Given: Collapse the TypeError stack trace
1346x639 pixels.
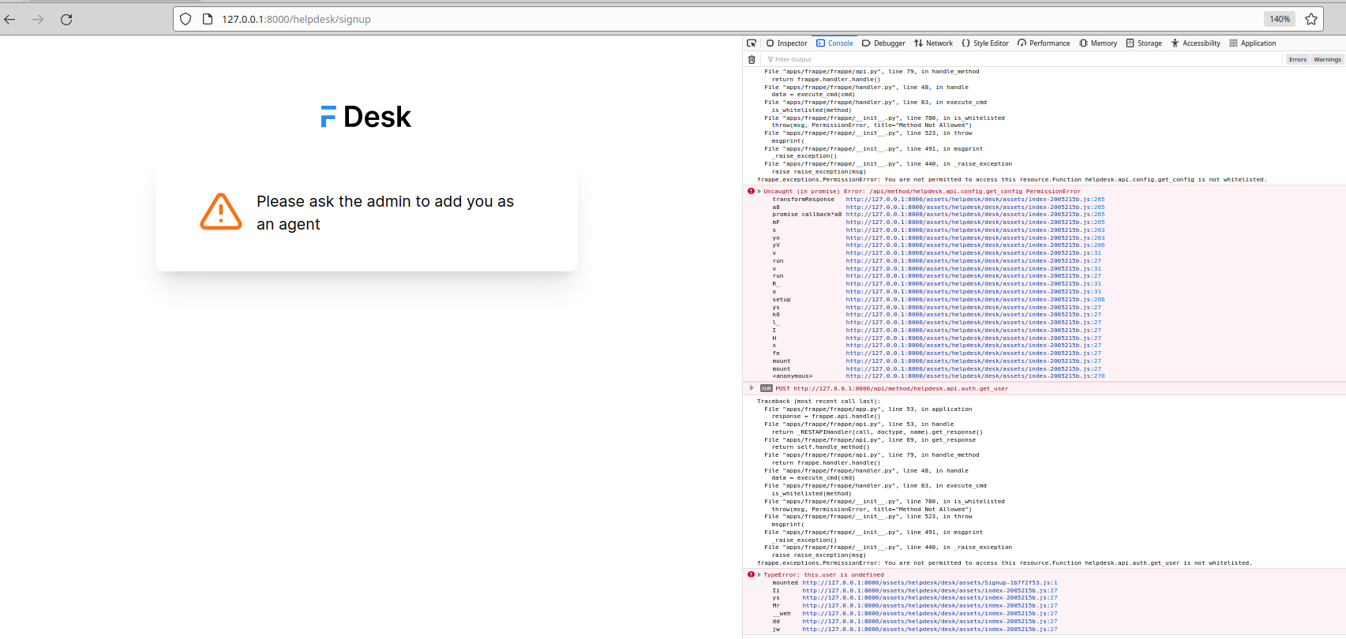Looking at the screenshot, I should point(759,574).
